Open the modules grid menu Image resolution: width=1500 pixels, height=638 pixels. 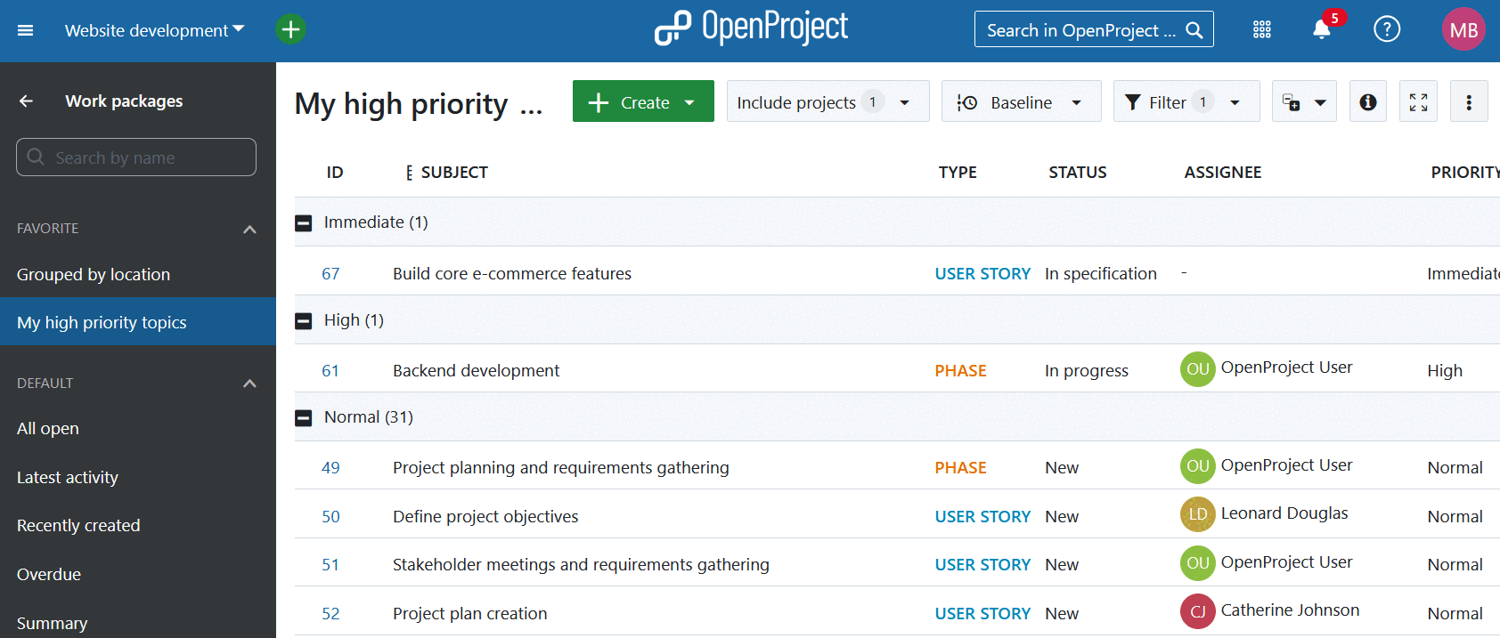coord(1261,30)
